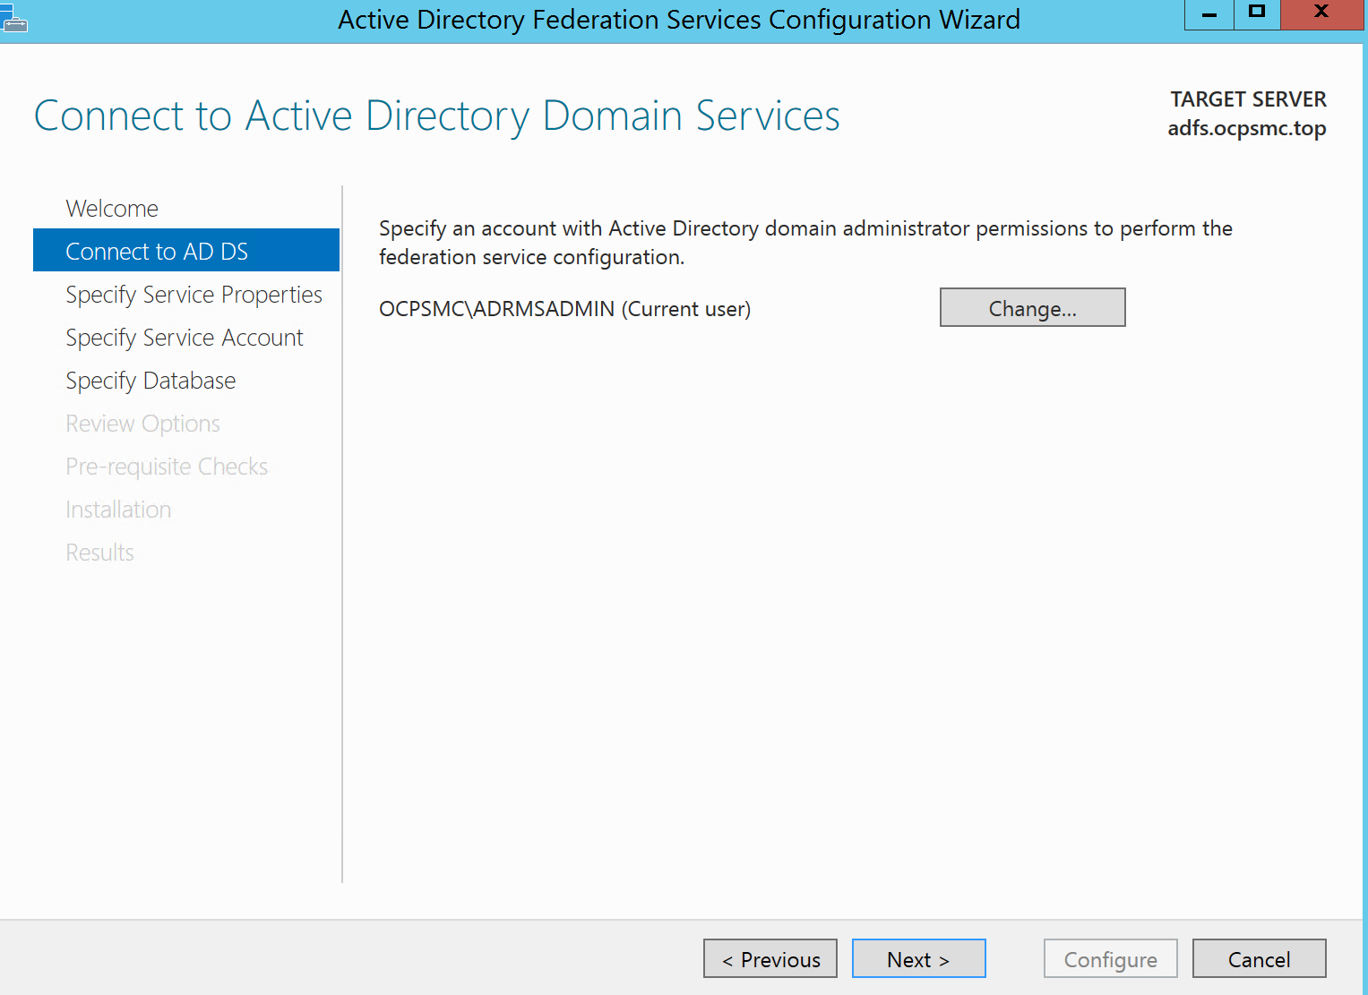Go to Specify Service Account step
Image resolution: width=1368 pixels, height=995 pixels.
tap(185, 338)
